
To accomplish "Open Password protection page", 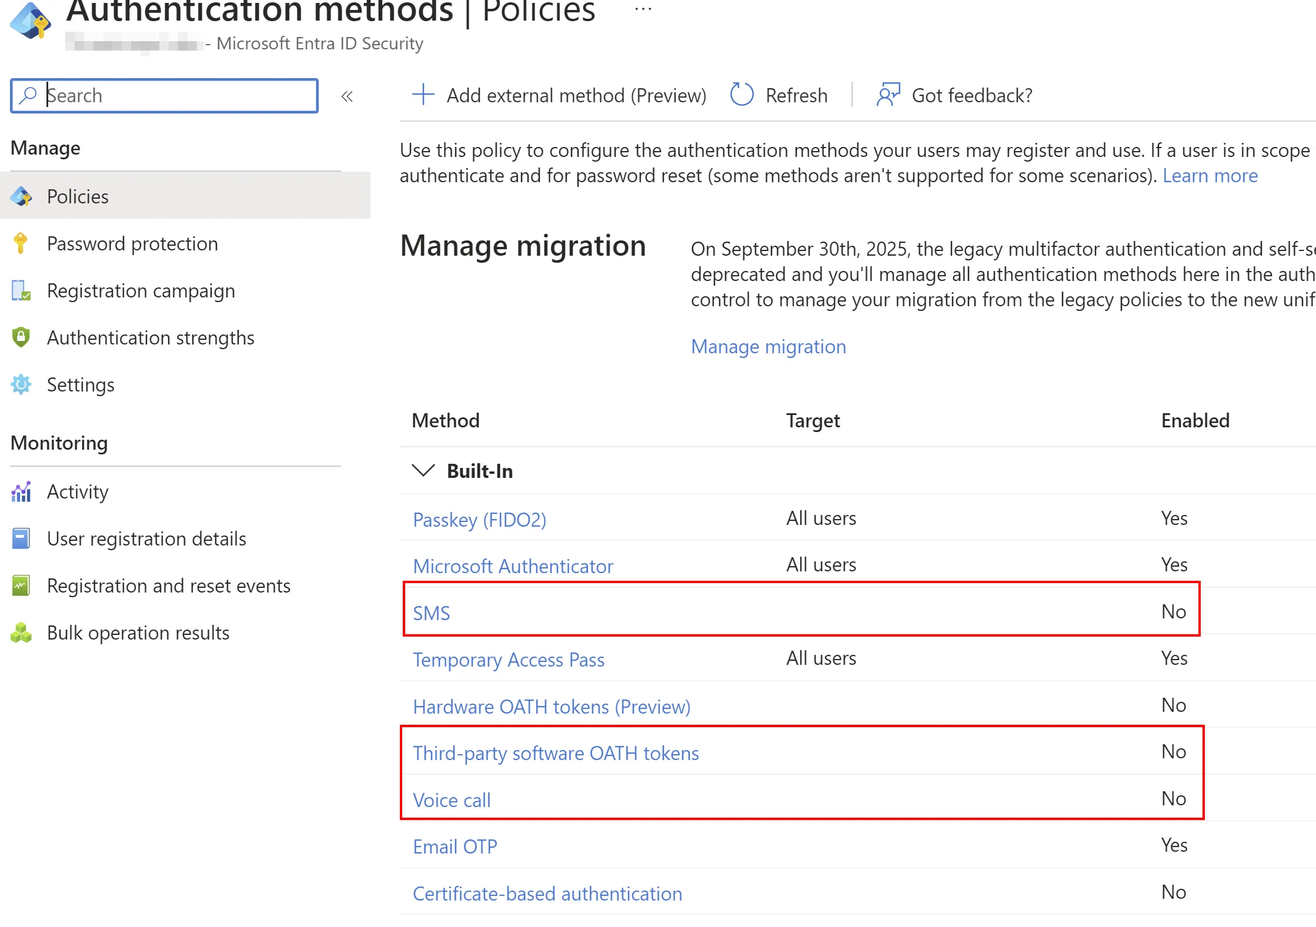I will pyautogui.click(x=132, y=243).
